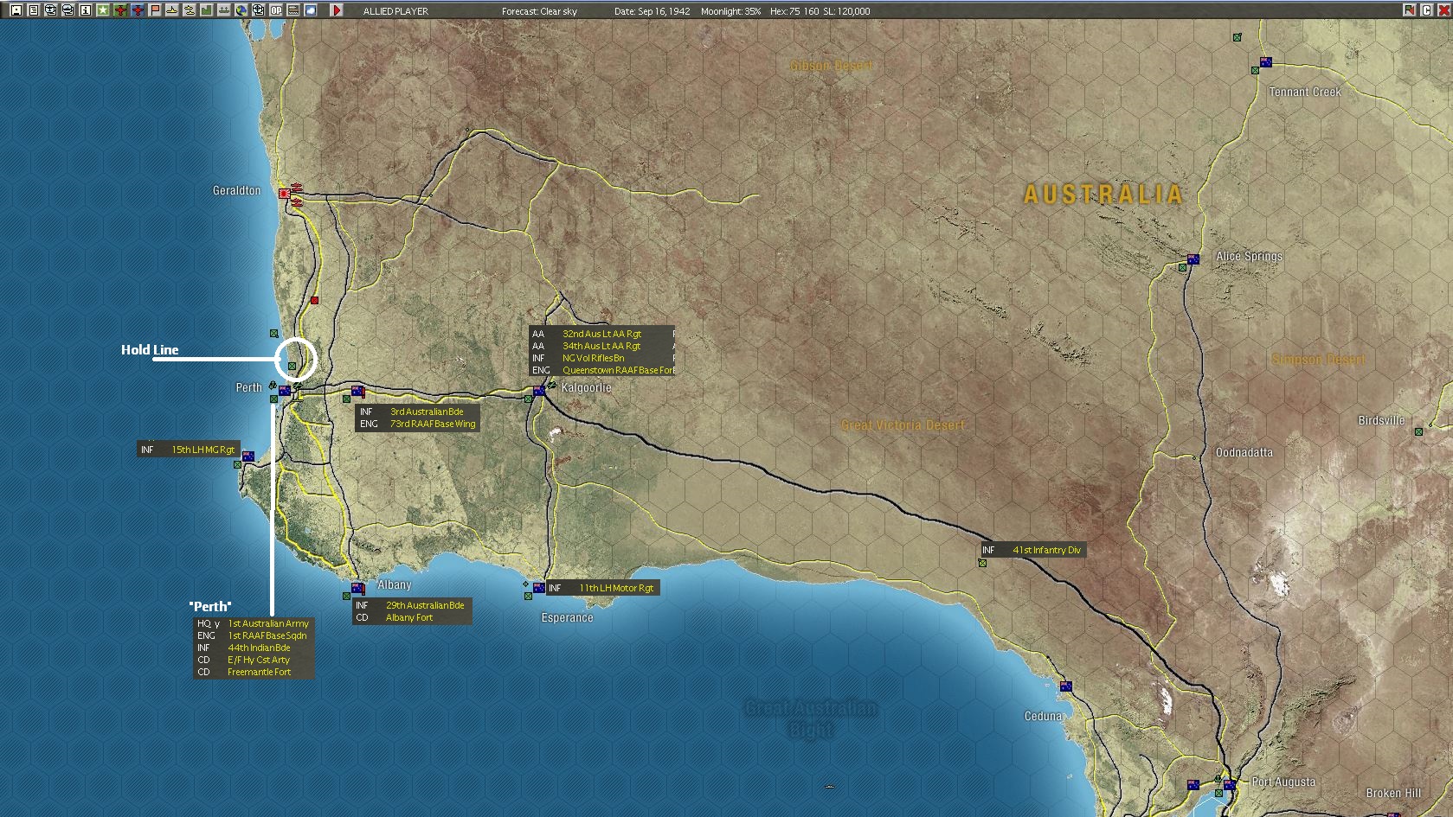Viewport: 1453px width, 817px height.
Task: Click the ALLIED PLAYER status text
Action: coord(395,11)
